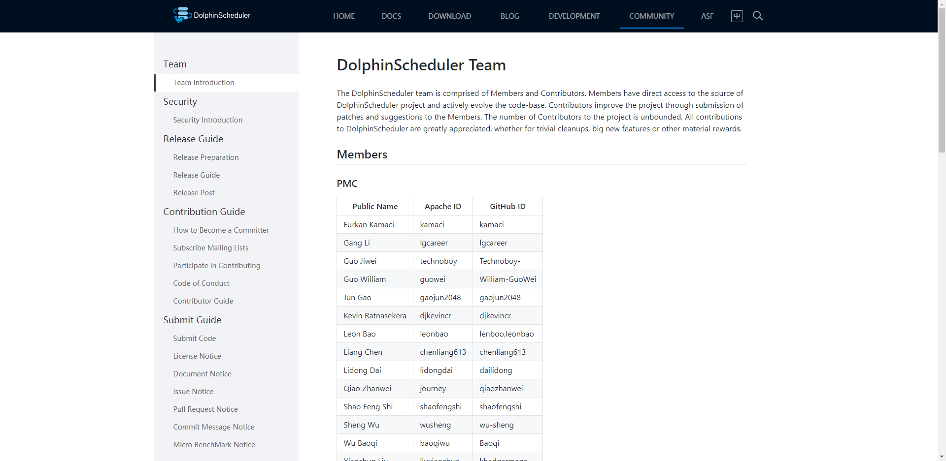Open Release Guide sub-item link

click(196, 175)
